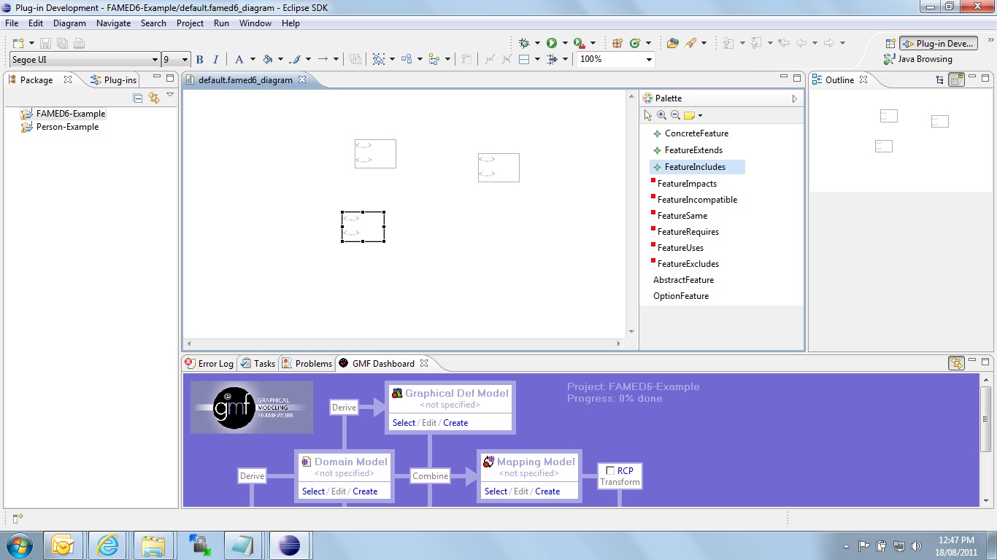Toggle Link with Editor in Package Explorer
Viewport: 997px width, 560px height.
(x=154, y=98)
